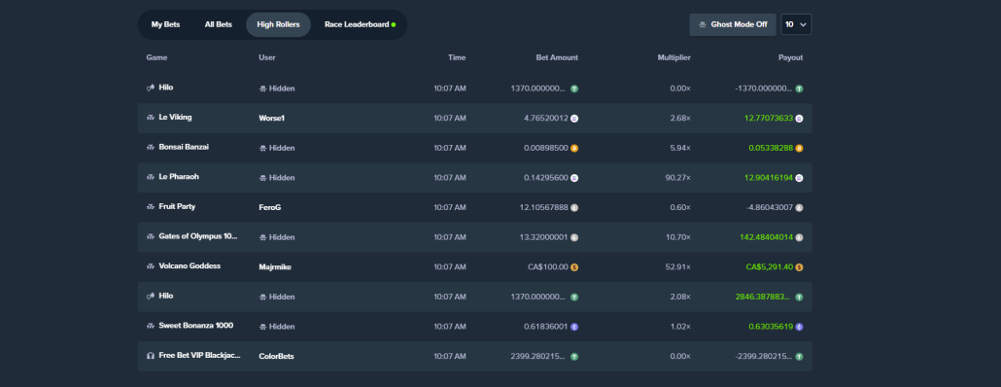Click the FeroG username
This screenshot has height=387, width=1001.
269,207
